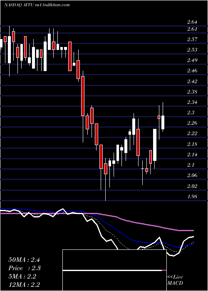Click the 2.64 price axis label

coord(192,22)
